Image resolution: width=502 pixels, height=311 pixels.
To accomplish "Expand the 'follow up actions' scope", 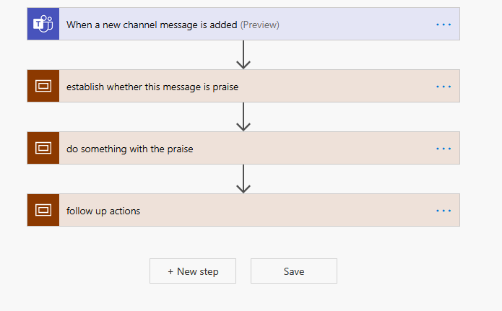I will pos(103,211).
